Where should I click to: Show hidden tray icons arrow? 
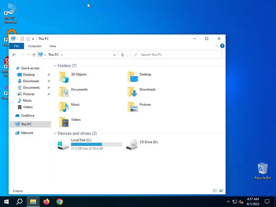[228, 202]
